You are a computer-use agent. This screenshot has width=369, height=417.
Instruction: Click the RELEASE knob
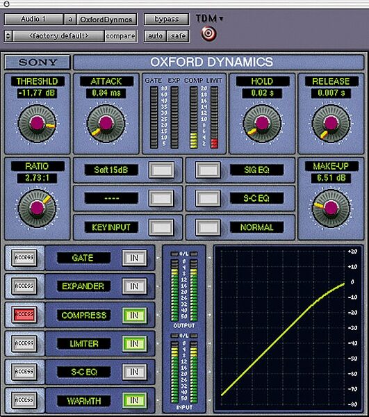click(331, 124)
